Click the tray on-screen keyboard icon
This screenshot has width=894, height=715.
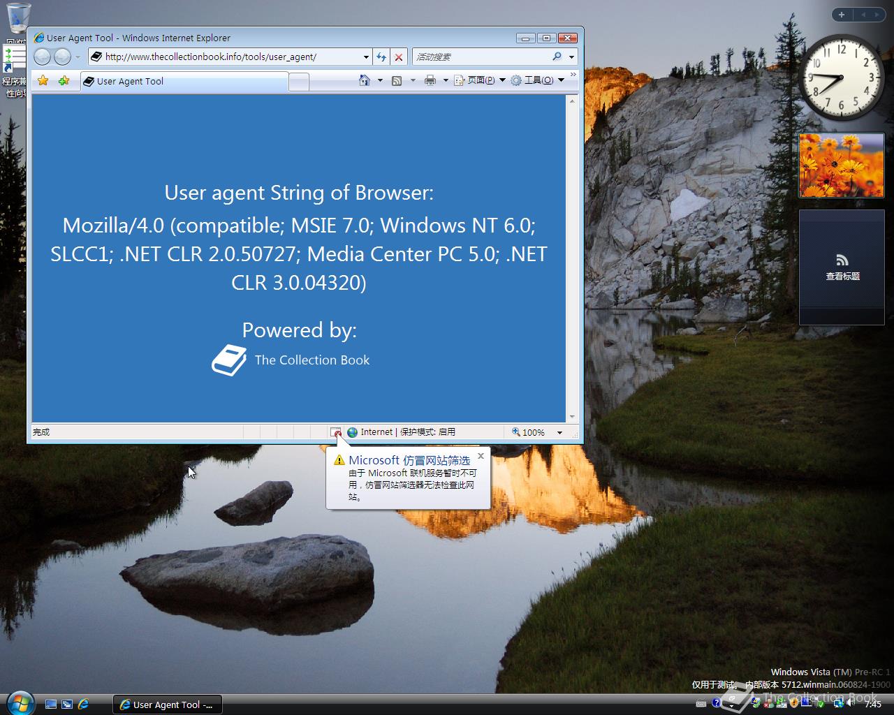[701, 704]
